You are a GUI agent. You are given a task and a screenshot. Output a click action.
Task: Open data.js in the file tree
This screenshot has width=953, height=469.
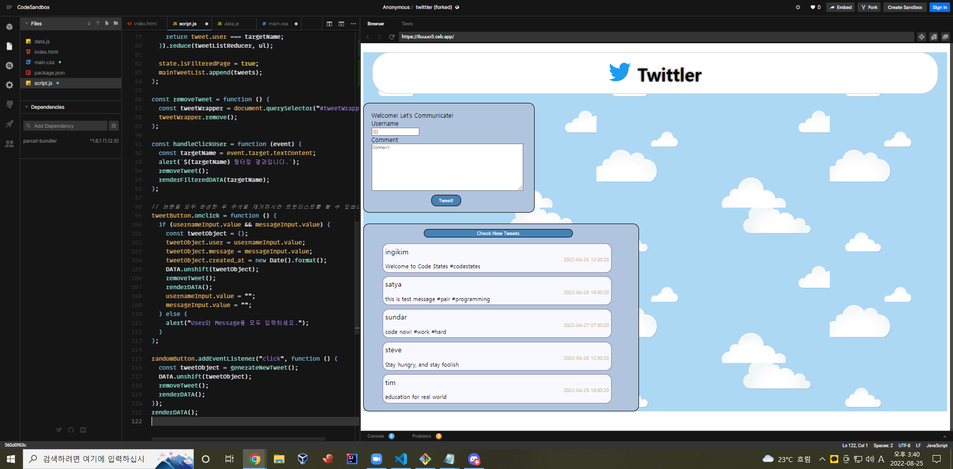[x=71, y=41]
